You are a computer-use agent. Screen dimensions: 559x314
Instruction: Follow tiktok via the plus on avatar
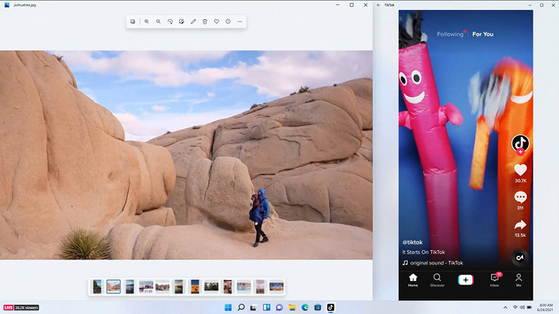pyautogui.click(x=520, y=152)
